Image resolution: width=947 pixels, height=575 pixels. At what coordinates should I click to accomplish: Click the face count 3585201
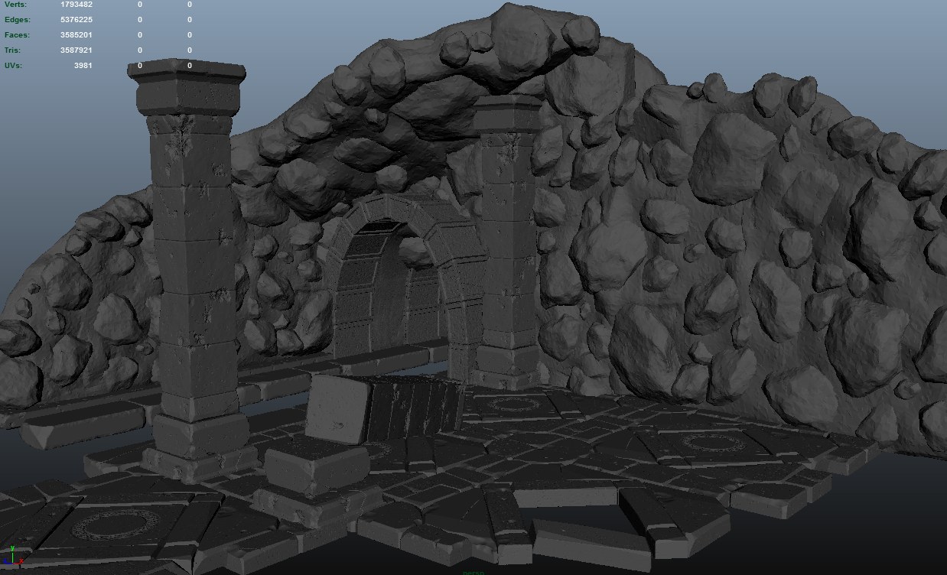click(76, 35)
